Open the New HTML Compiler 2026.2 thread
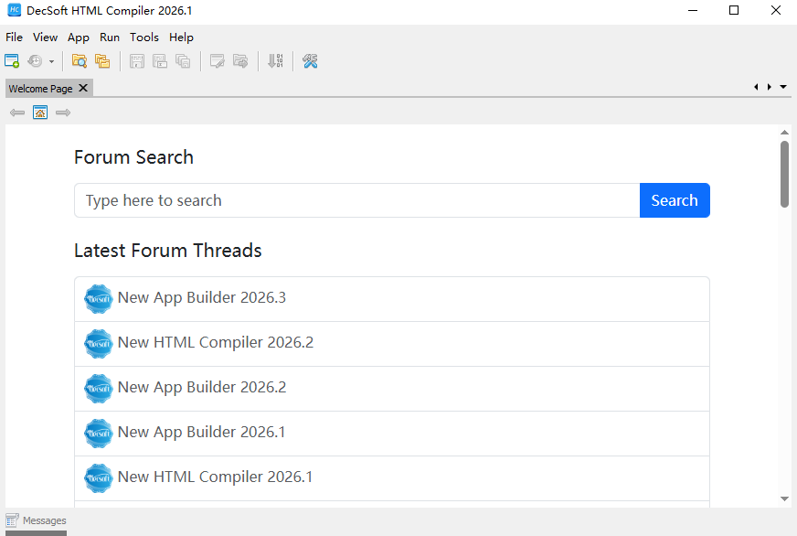 (216, 342)
